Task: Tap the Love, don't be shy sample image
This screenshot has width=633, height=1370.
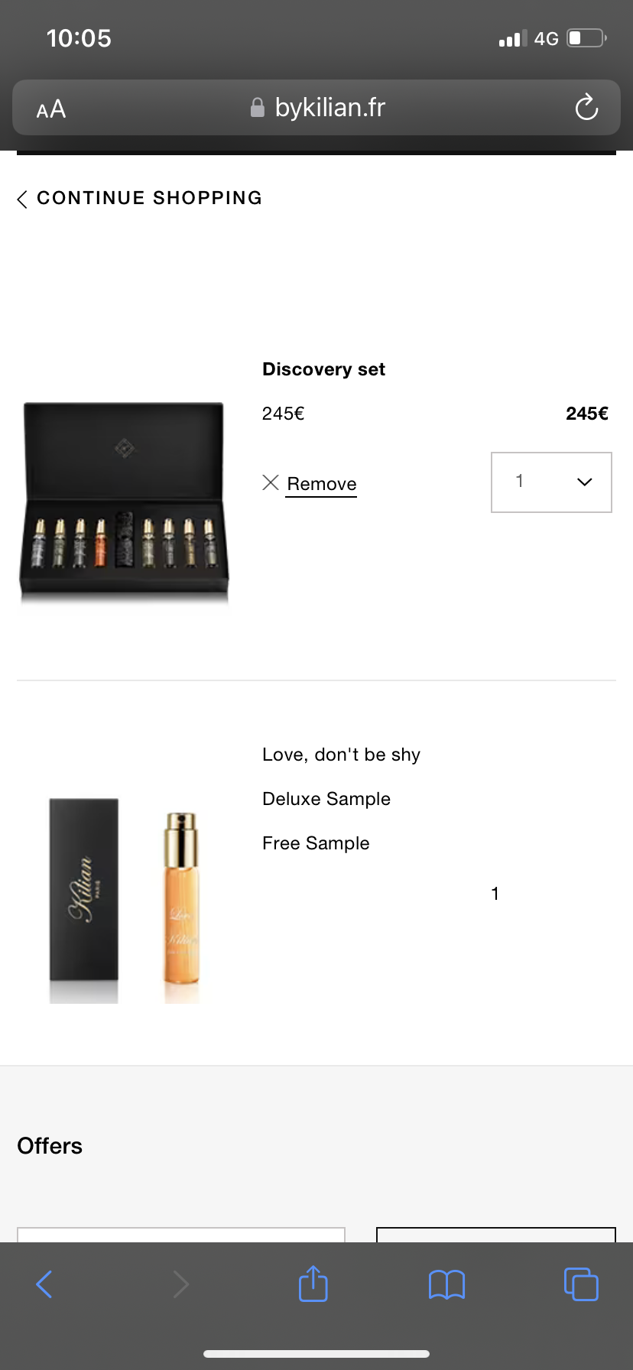Action: click(x=124, y=901)
